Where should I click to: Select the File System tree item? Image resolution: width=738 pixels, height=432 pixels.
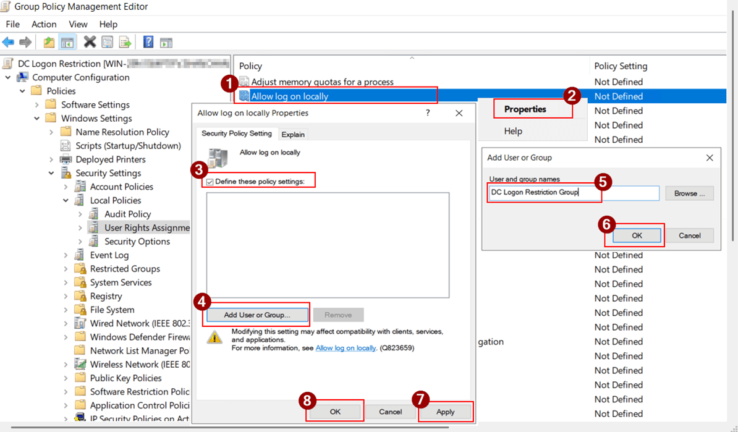click(112, 310)
